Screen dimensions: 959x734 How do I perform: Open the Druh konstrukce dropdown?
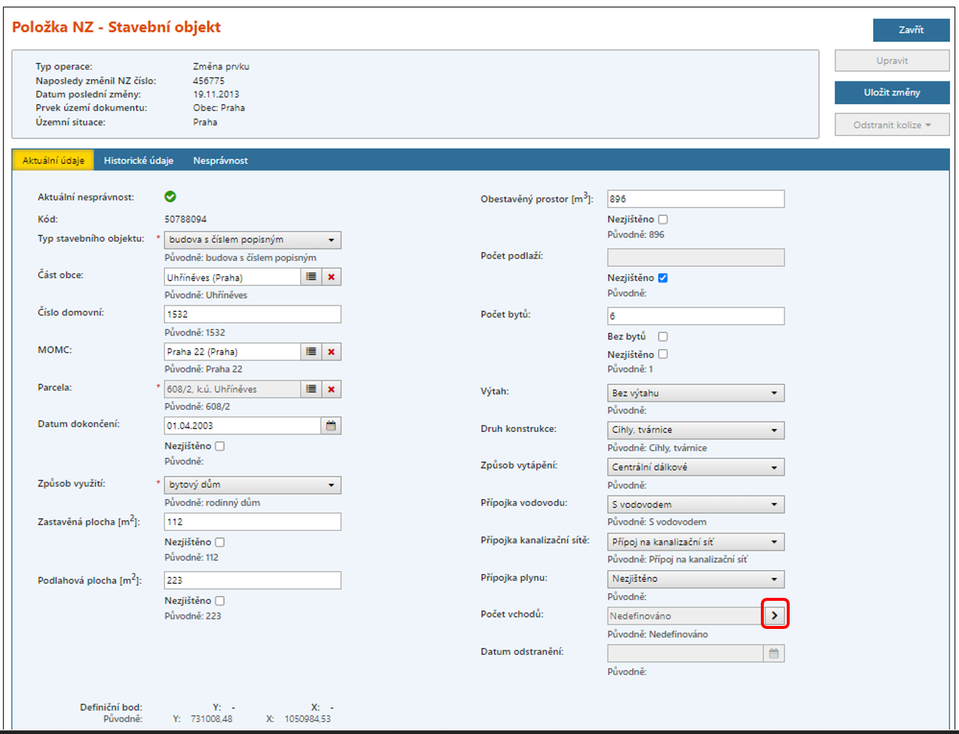(695, 430)
